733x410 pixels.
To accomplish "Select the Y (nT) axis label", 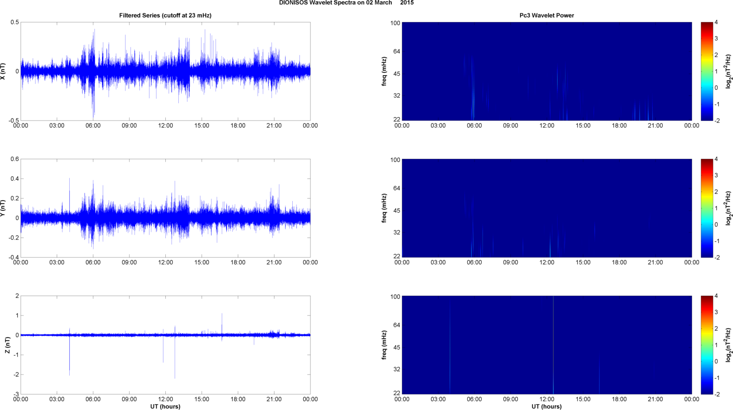I will coord(3,208).
